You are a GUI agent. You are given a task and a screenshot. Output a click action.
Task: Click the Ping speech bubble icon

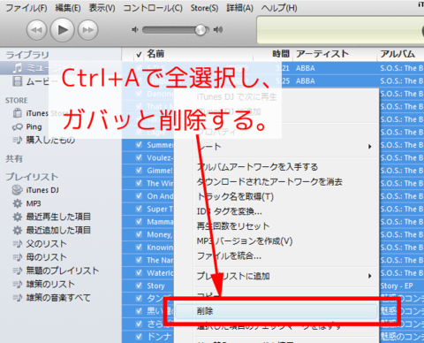(x=18, y=127)
